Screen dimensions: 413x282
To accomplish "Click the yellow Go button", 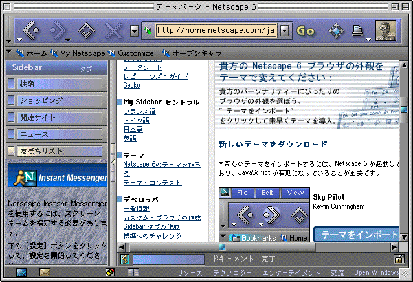I will pyautogui.click(x=306, y=31).
